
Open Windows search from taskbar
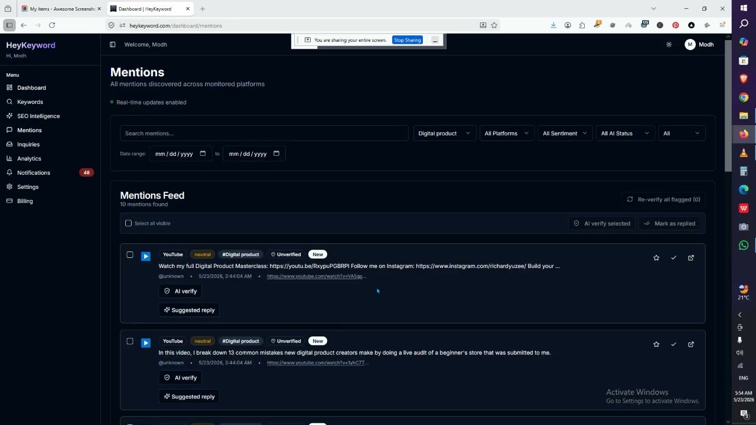tap(744, 24)
